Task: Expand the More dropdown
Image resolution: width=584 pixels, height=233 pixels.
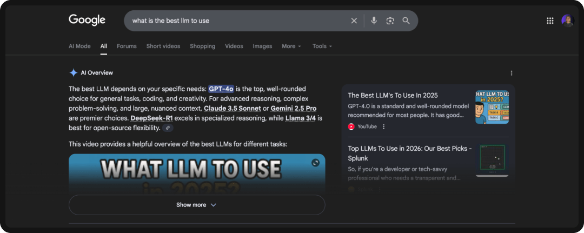Action: (x=291, y=46)
